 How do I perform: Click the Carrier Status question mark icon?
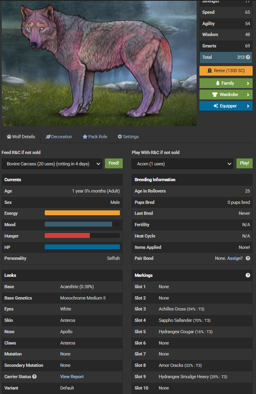point(35,376)
